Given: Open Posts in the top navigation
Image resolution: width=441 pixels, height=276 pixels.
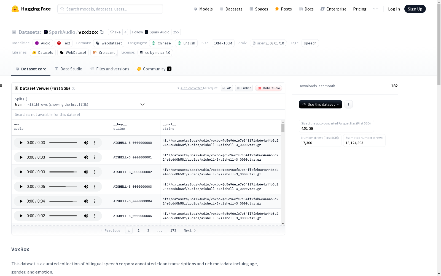Looking at the screenshot, I should [283, 9].
